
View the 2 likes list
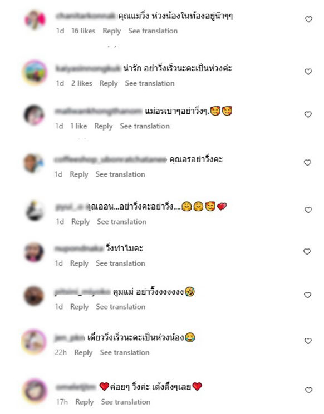pyautogui.click(x=81, y=83)
